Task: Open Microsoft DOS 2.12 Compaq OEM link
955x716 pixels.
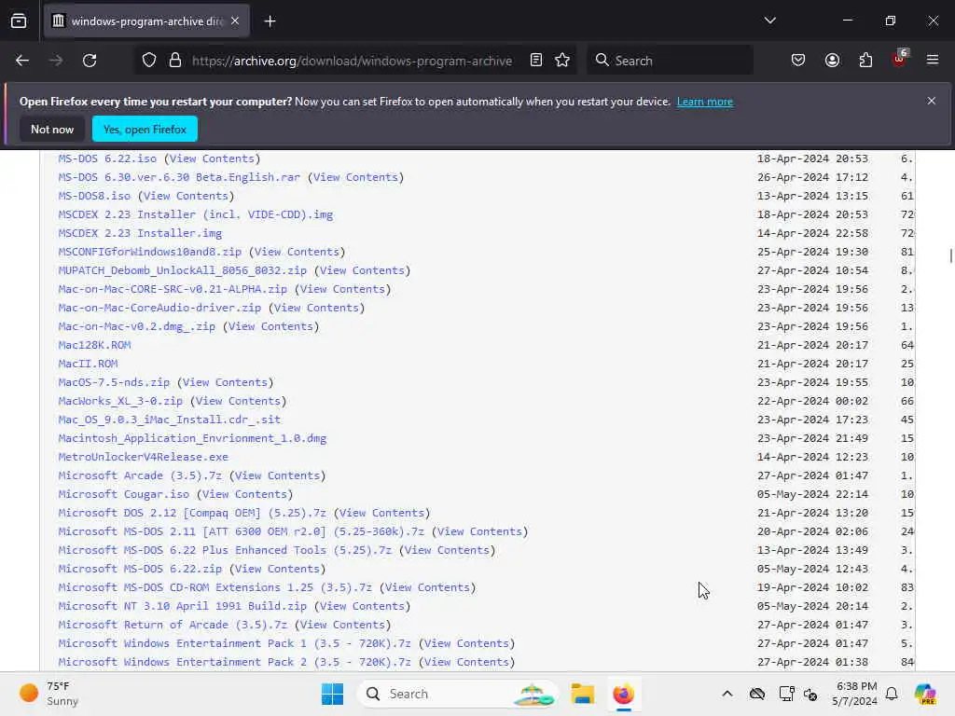Action: [192, 513]
